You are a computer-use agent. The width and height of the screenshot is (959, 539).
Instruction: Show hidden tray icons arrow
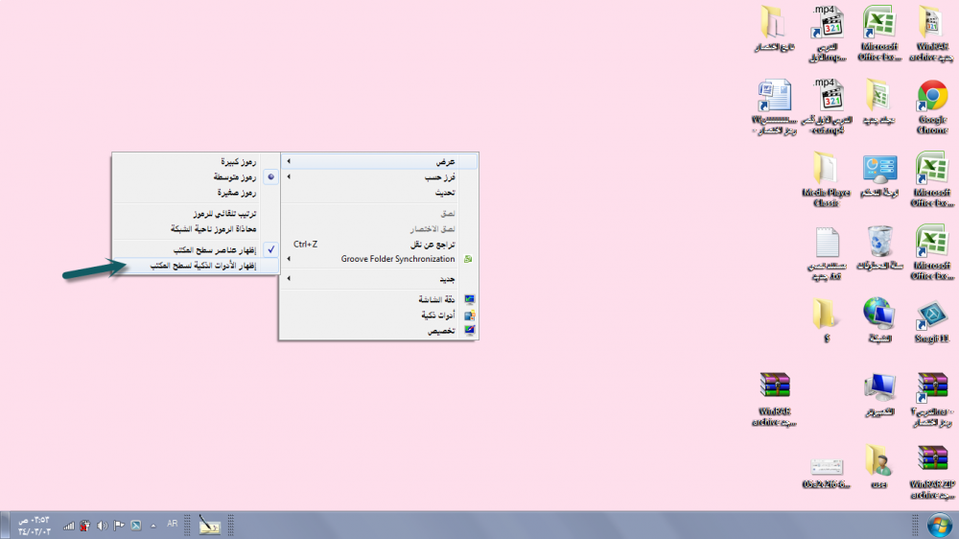(x=152, y=526)
